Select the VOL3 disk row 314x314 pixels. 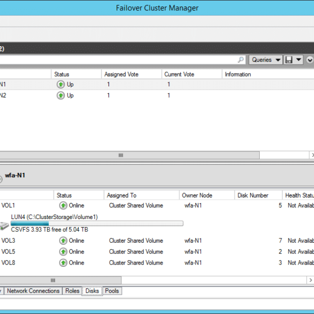[157, 240]
